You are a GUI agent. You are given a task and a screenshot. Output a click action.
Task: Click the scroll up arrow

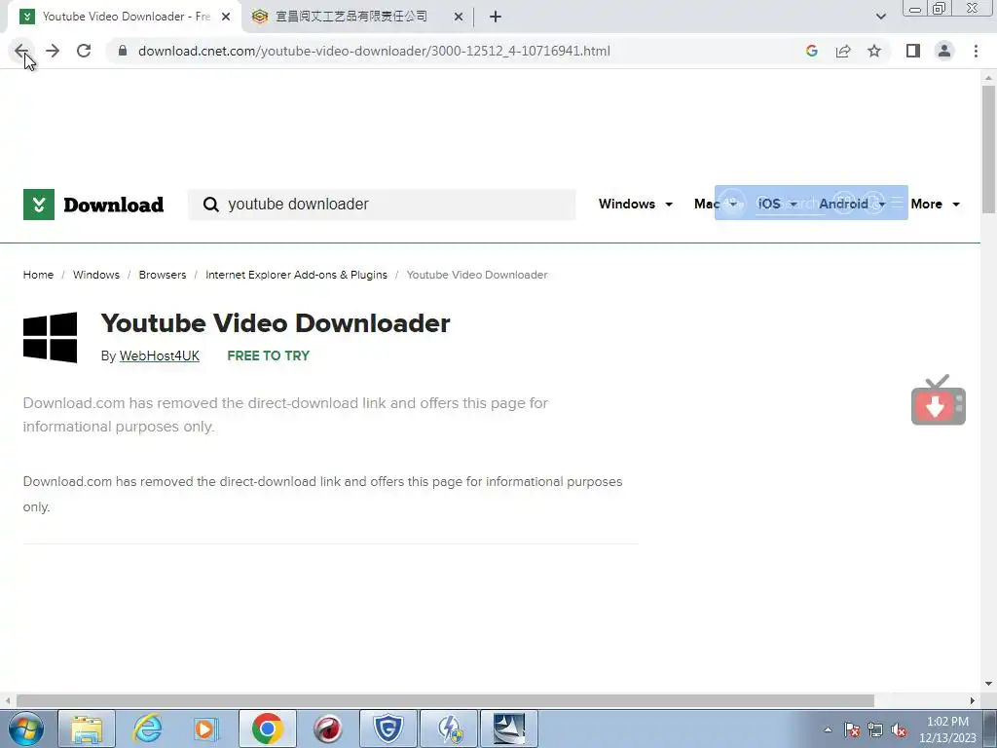(x=988, y=78)
